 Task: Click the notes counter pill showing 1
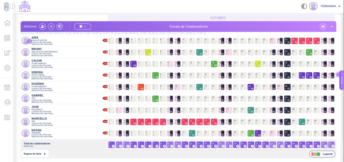[82, 26]
